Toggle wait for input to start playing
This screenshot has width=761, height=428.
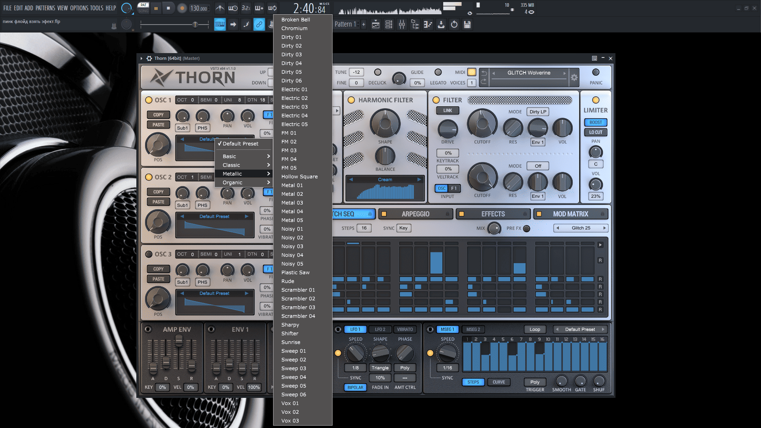tap(233, 8)
